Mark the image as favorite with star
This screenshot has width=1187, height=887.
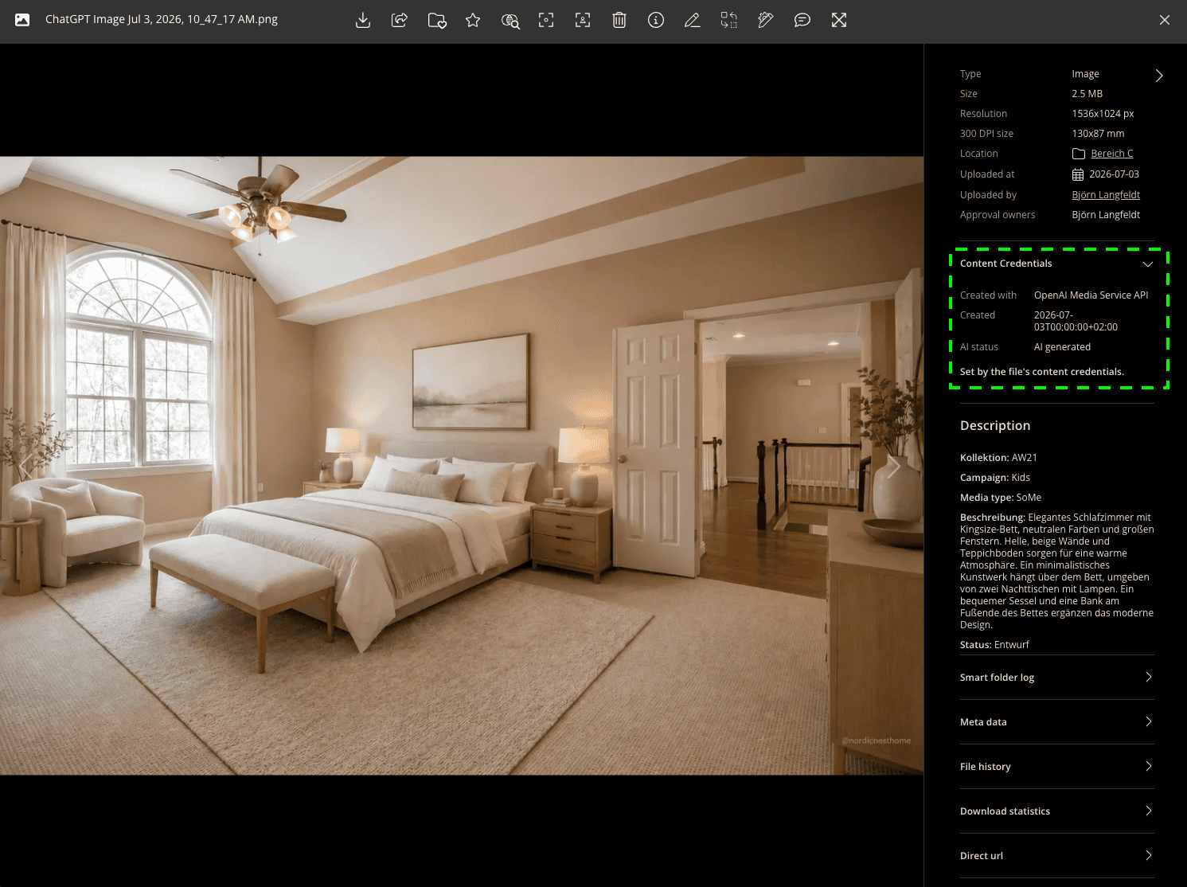(x=473, y=20)
